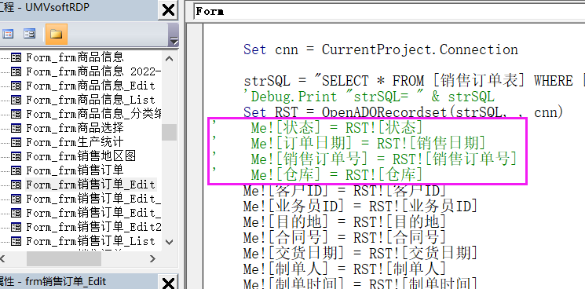Close the project UMVsoftRDP panel

pos(168,9)
